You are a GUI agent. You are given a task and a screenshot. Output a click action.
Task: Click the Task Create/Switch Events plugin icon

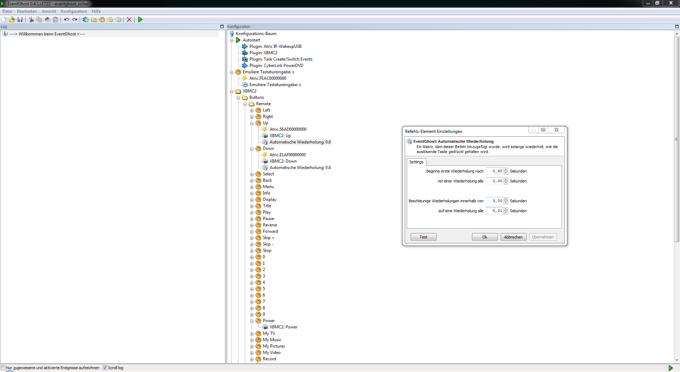pos(245,59)
